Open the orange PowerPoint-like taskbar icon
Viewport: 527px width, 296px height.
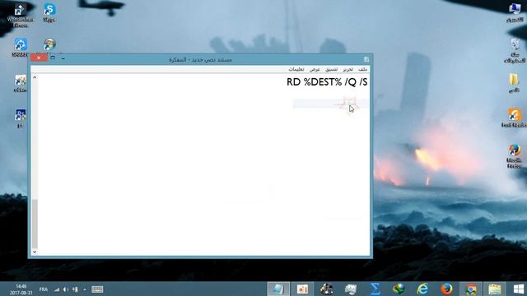(x=302, y=289)
